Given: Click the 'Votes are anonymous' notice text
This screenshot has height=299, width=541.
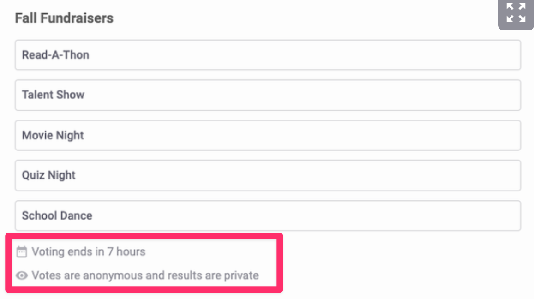Looking at the screenshot, I should click(x=145, y=275).
